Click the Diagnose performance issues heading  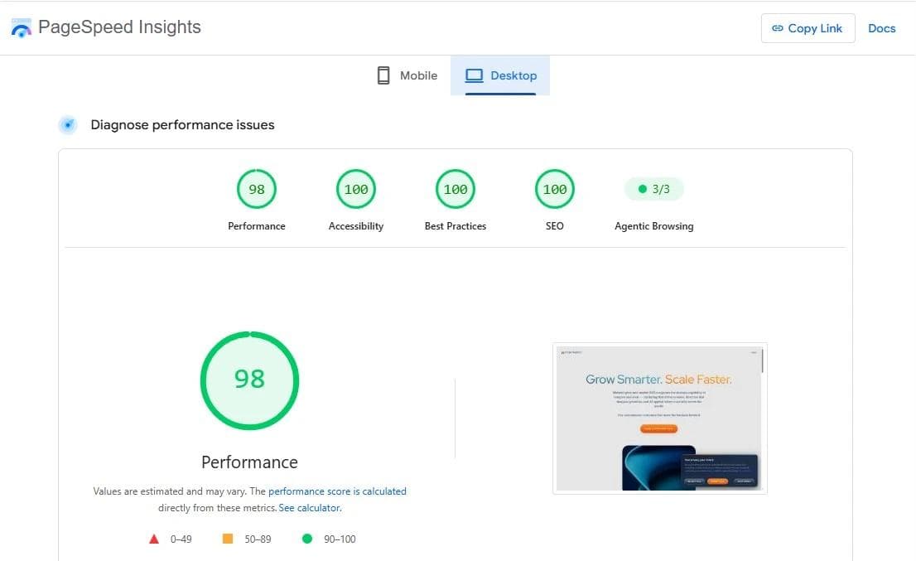[x=182, y=124]
